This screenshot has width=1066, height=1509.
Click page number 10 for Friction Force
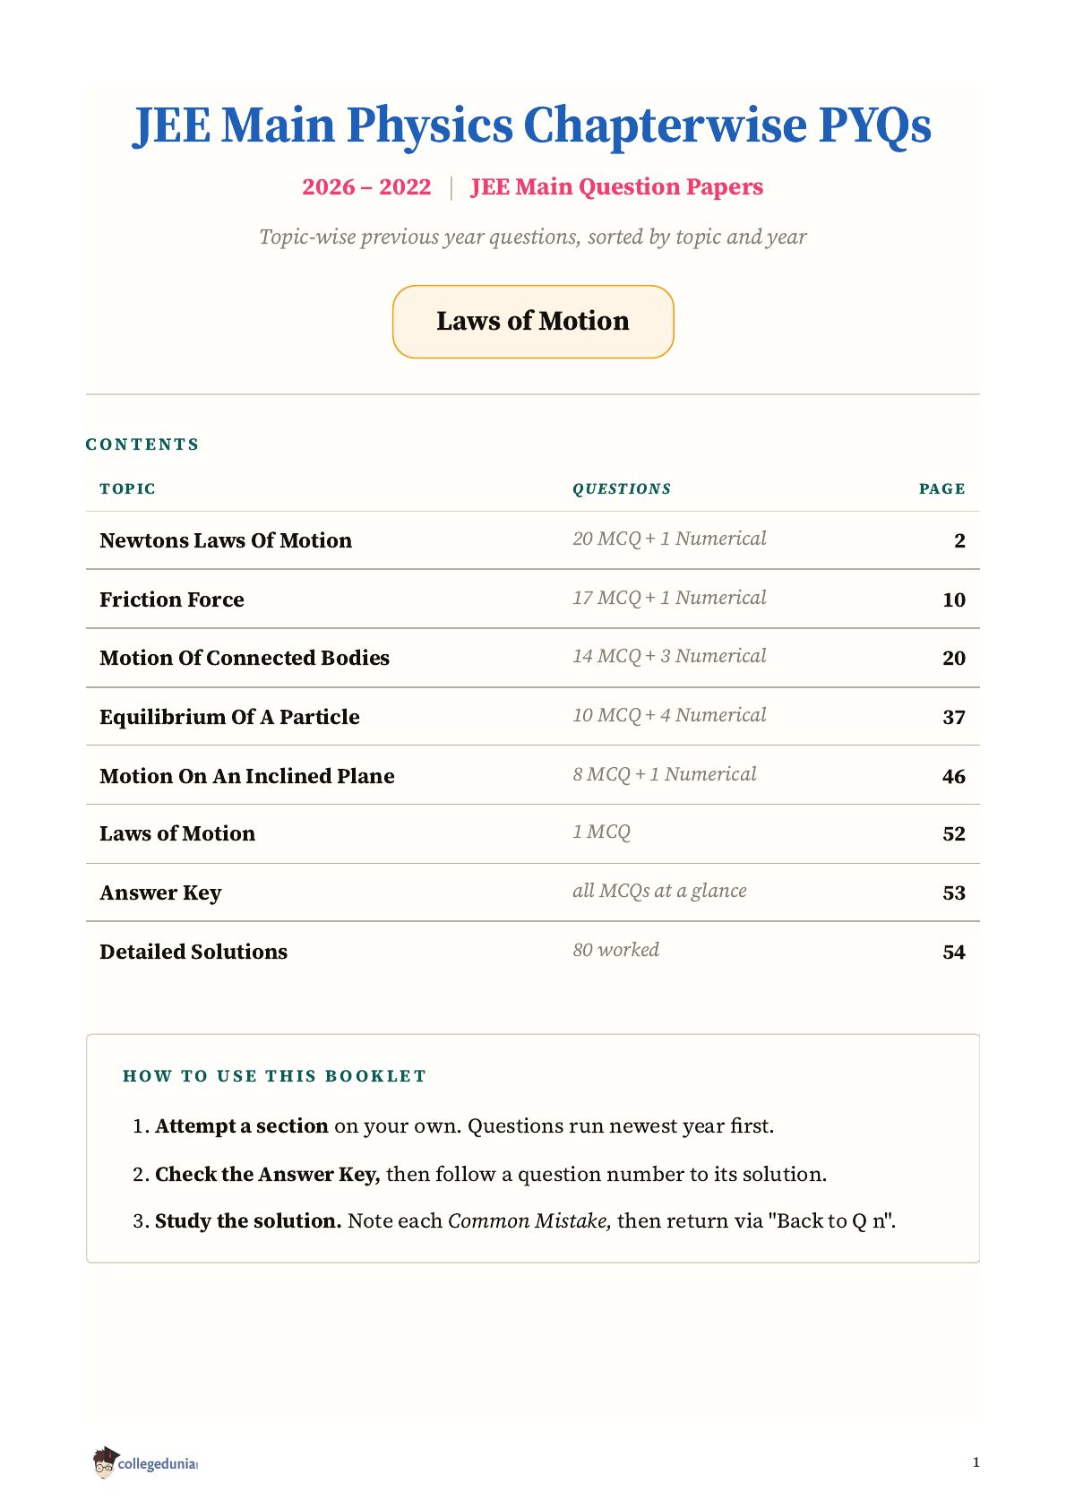coord(954,599)
